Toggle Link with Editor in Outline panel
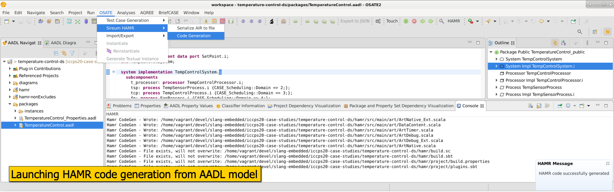614x192 pixels. 555,43
